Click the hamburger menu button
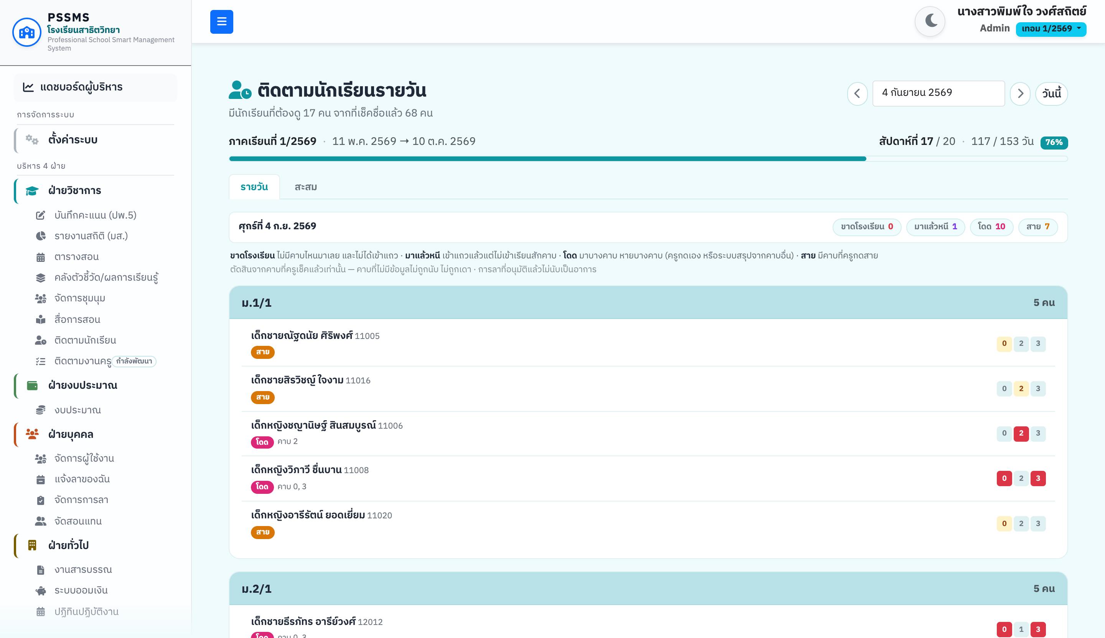 tap(221, 21)
